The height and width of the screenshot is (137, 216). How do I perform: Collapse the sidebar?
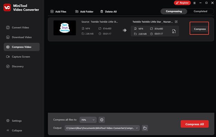[x=14, y=130]
